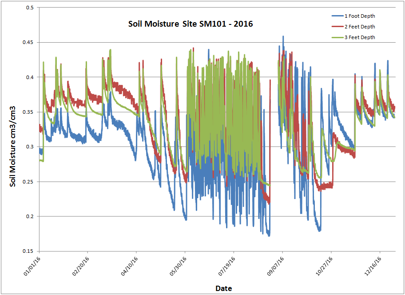Click the 0.25 y-axis label
The width and height of the screenshot is (405, 295).
point(29,182)
